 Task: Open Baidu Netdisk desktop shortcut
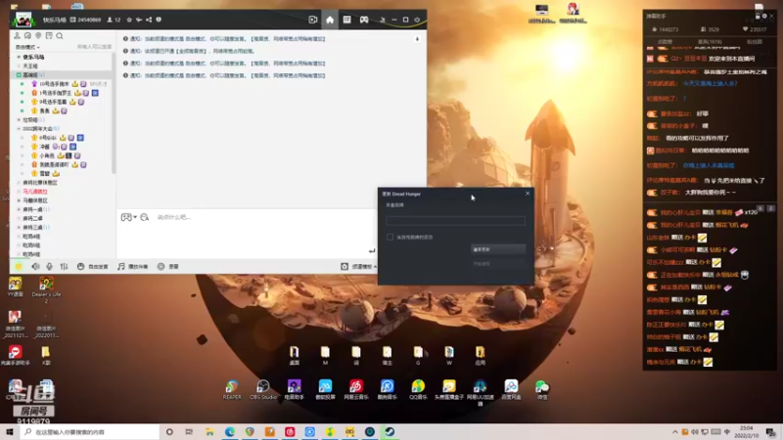[511, 389]
